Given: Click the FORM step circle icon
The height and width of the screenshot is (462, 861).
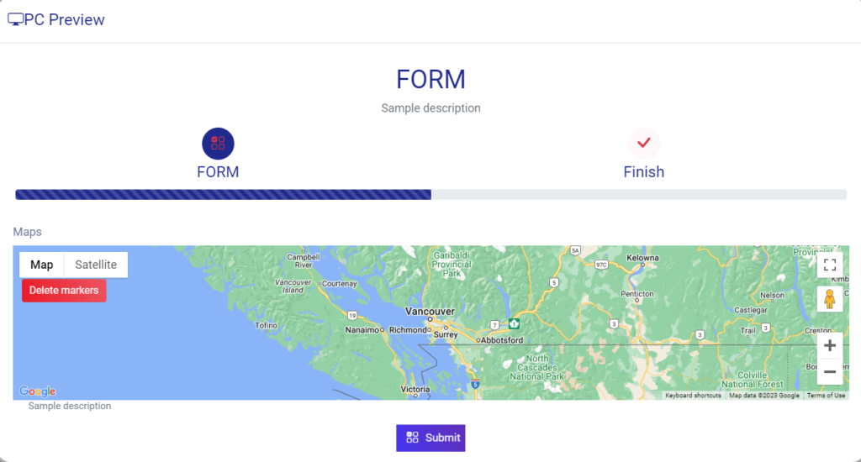Looking at the screenshot, I should pos(218,144).
